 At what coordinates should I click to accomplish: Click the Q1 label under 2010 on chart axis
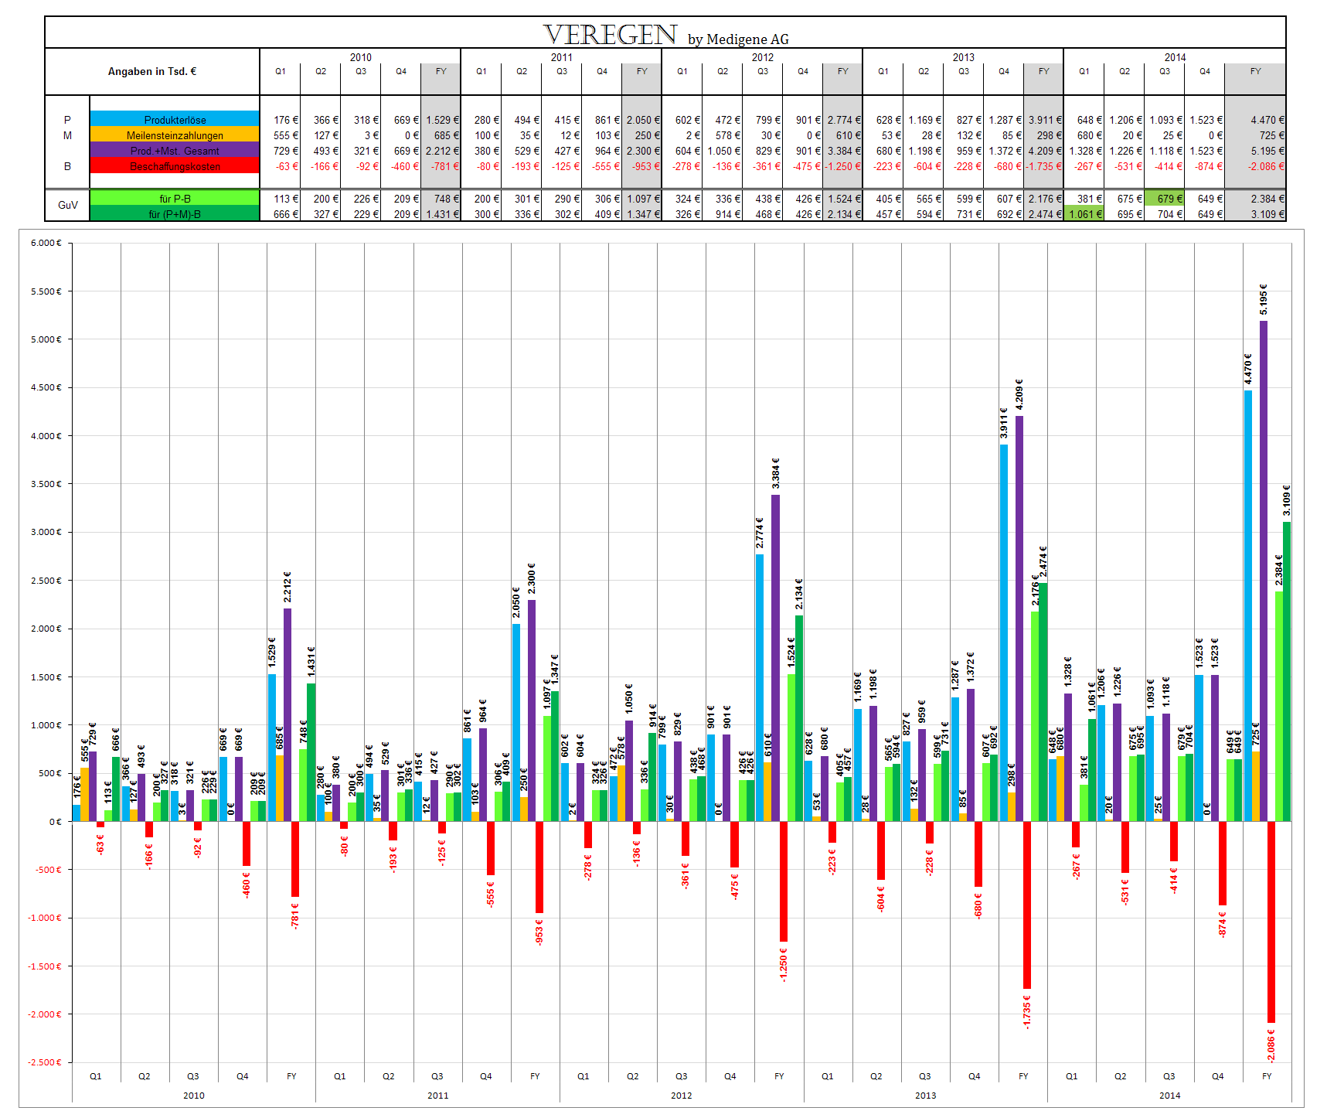pos(96,1076)
